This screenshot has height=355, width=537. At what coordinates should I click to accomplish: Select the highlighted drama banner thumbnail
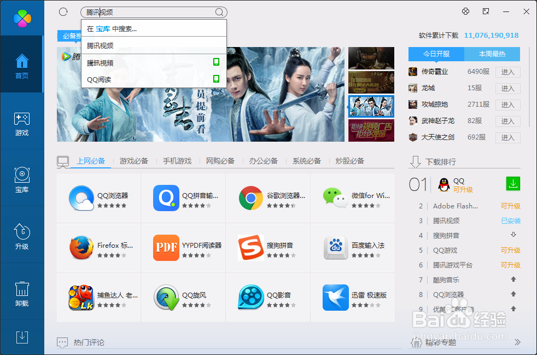[371, 106]
